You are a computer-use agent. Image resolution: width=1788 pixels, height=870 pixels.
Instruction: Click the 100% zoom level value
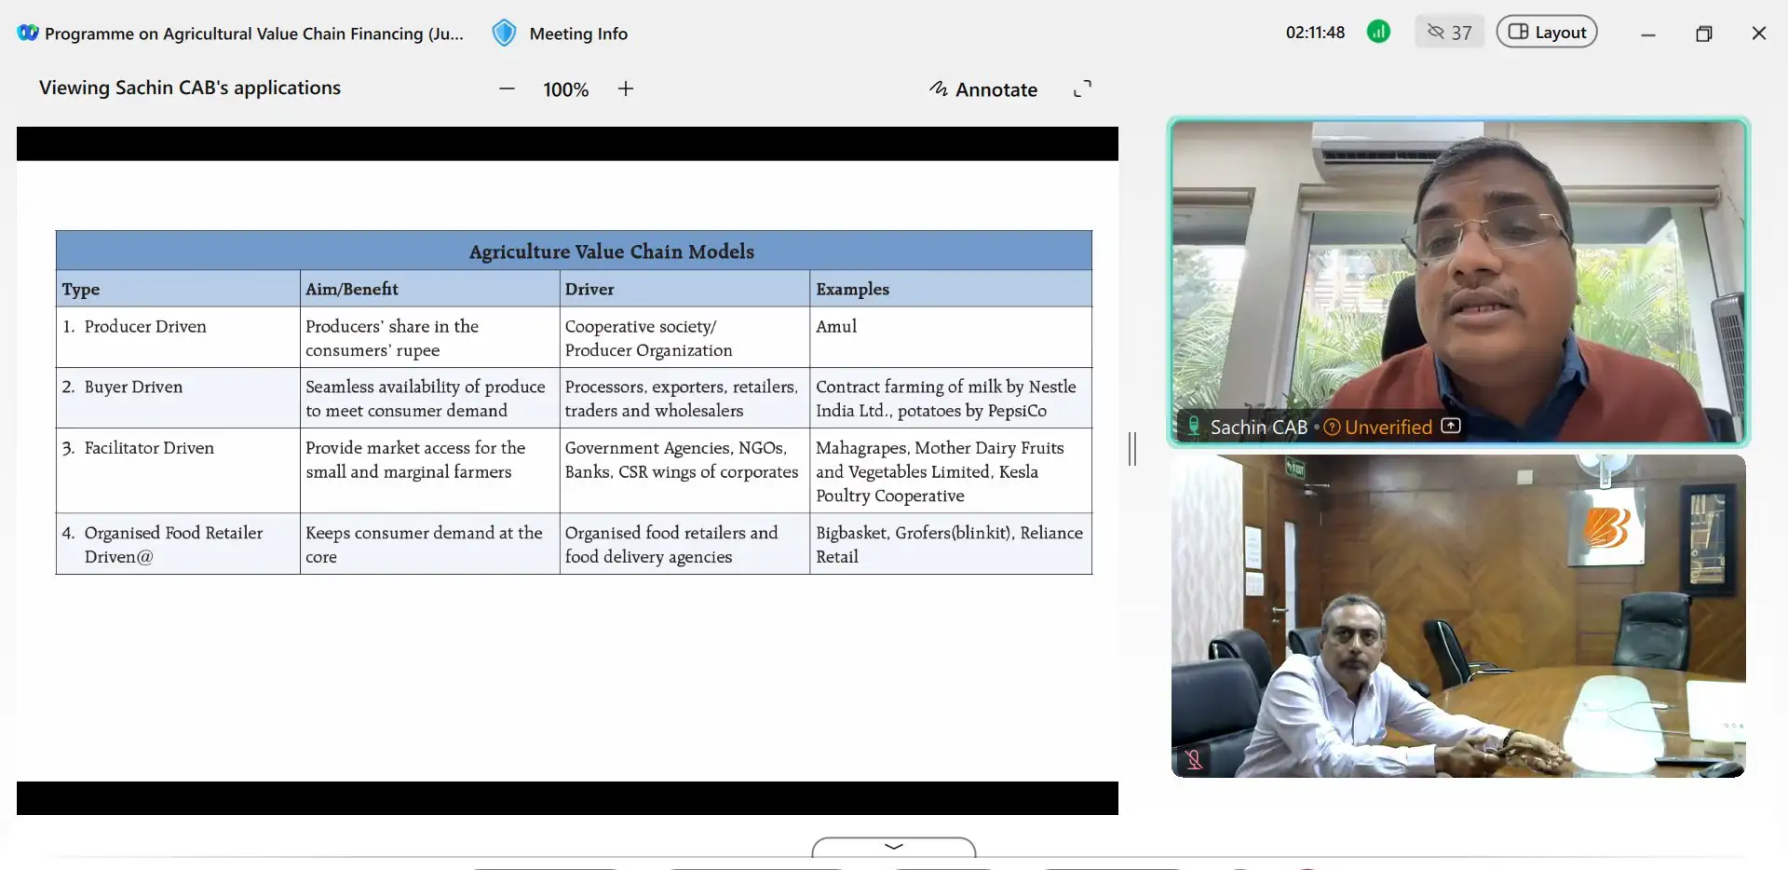(x=566, y=89)
